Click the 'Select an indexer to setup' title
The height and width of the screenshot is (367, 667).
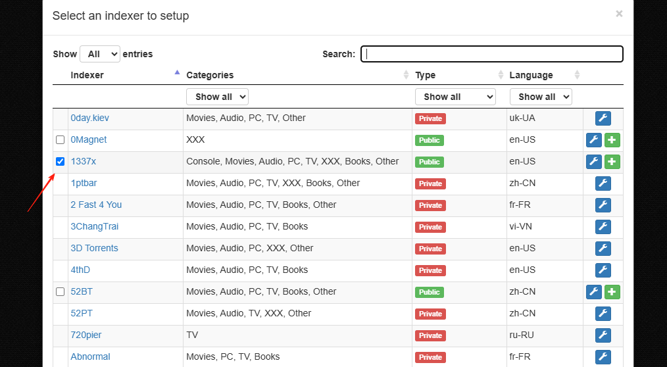(x=121, y=16)
